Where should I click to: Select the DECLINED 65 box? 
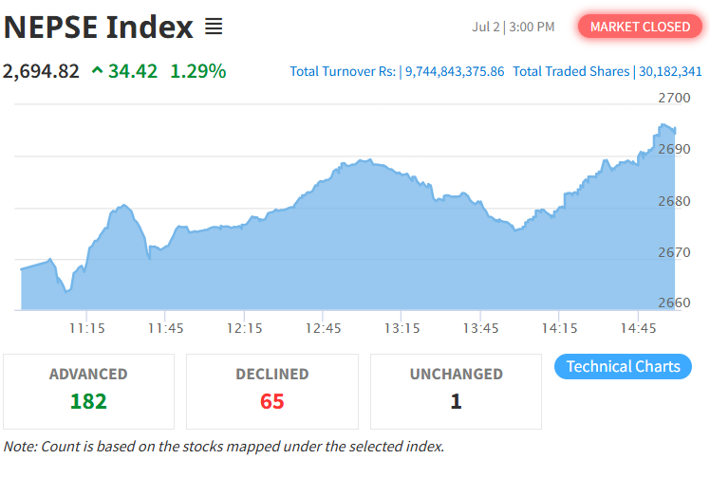click(272, 392)
